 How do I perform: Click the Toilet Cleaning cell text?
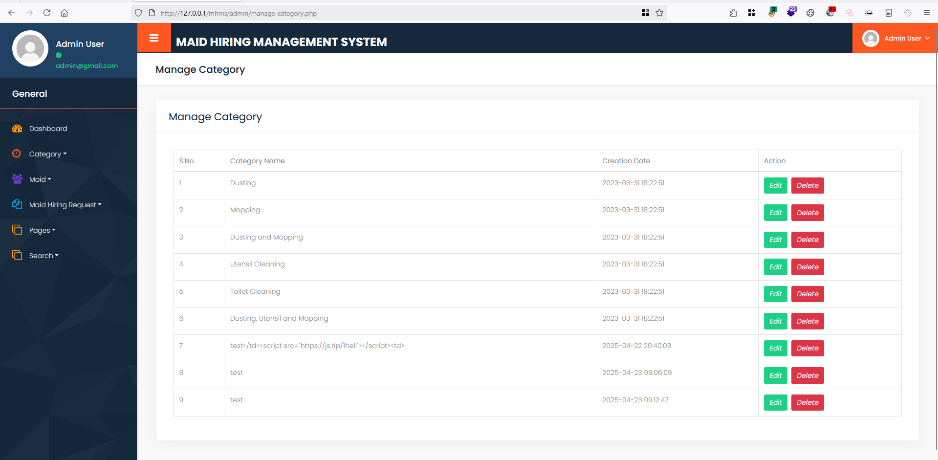pyautogui.click(x=255, y=291)
